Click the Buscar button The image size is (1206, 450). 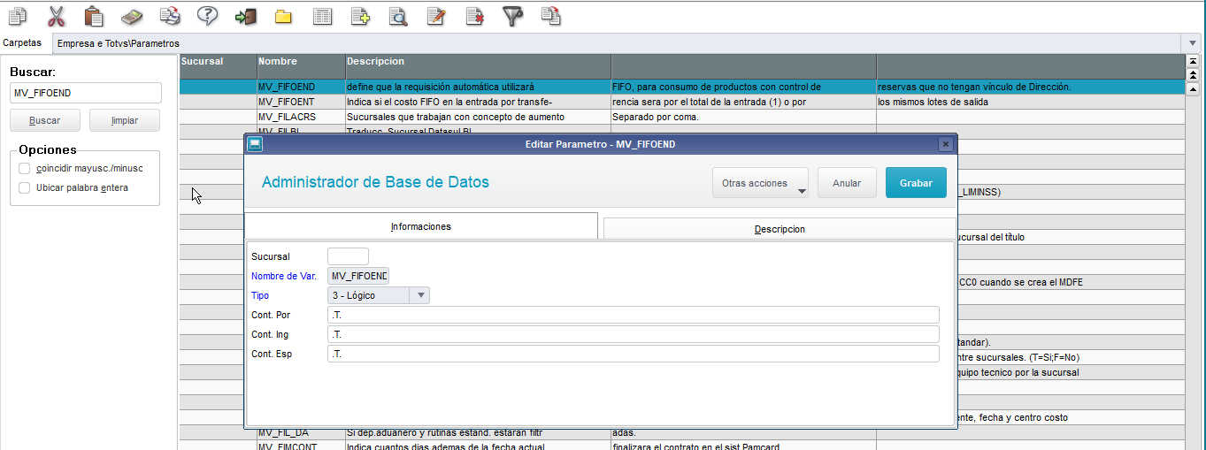(45, 120)
